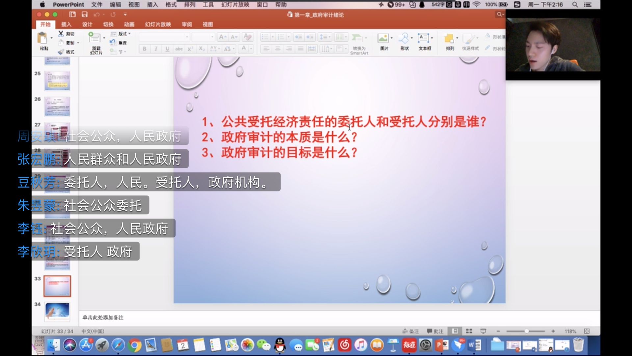Open the numbering list dropdown arrow
632x356 pixels.
click(288, 37)
